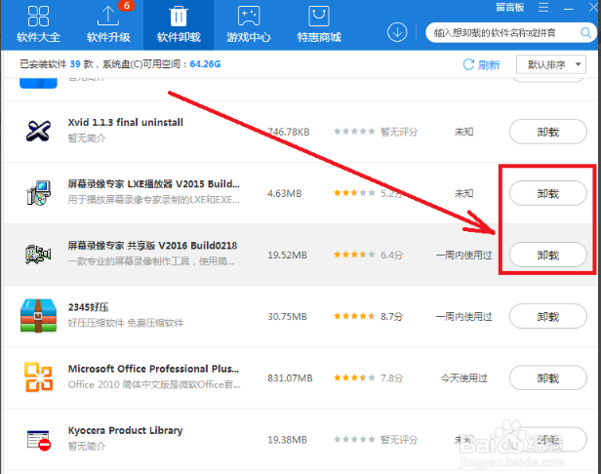Viewport: 601px width, 474px height.
Task: Click the Xvid application icon
Action: coord(39,131)
